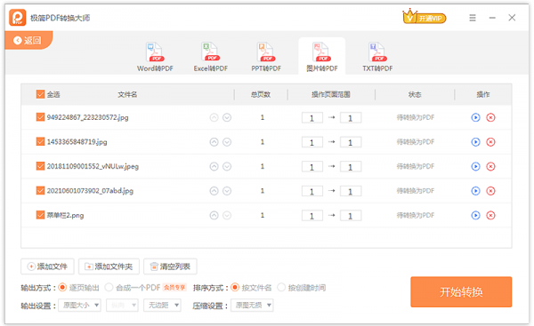Switch to Word转PDF tab
Screen dimensions: 534x326
[x=155, y=57]
